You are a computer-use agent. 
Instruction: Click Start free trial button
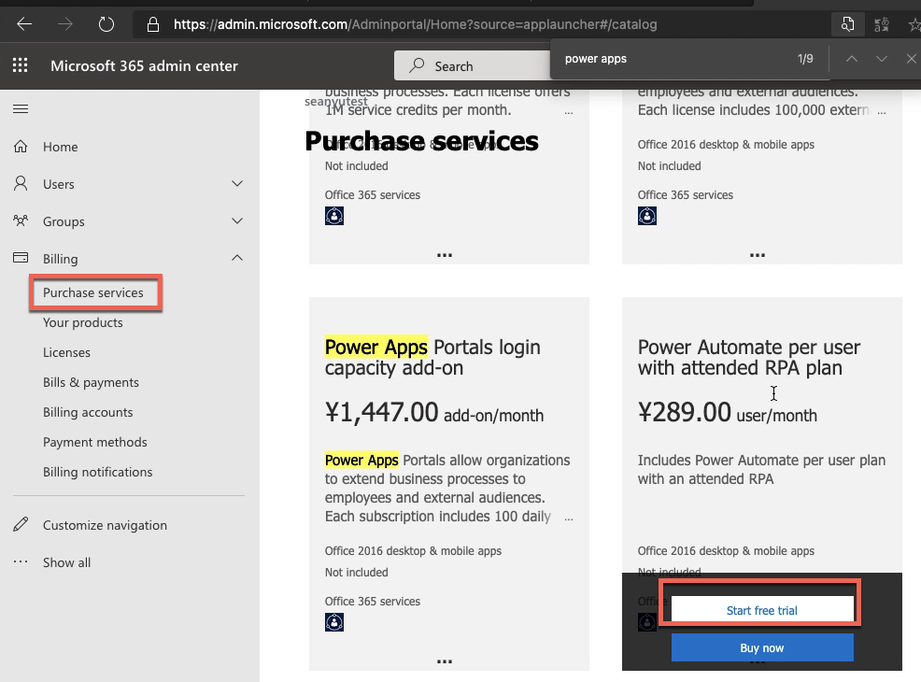[762, 610]
